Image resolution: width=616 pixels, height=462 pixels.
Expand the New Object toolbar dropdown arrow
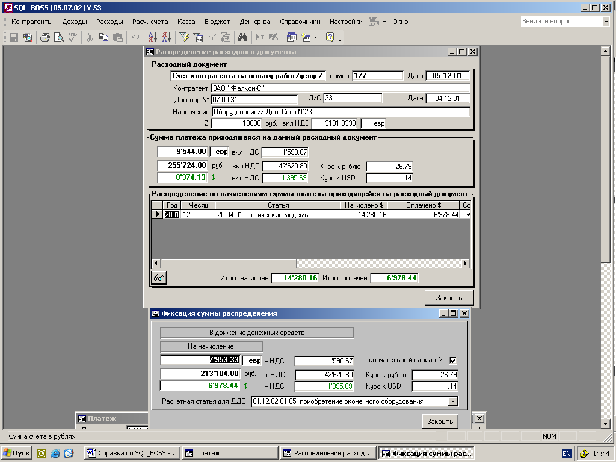coord(315,37)
